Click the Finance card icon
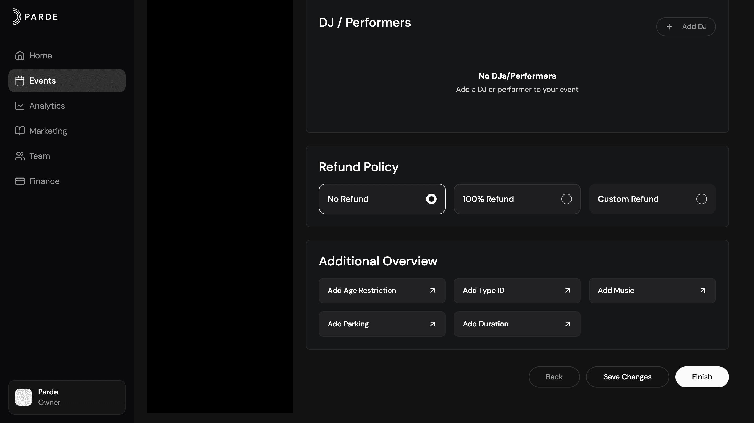This screenshot has width=754, height=423. (20, 181)
